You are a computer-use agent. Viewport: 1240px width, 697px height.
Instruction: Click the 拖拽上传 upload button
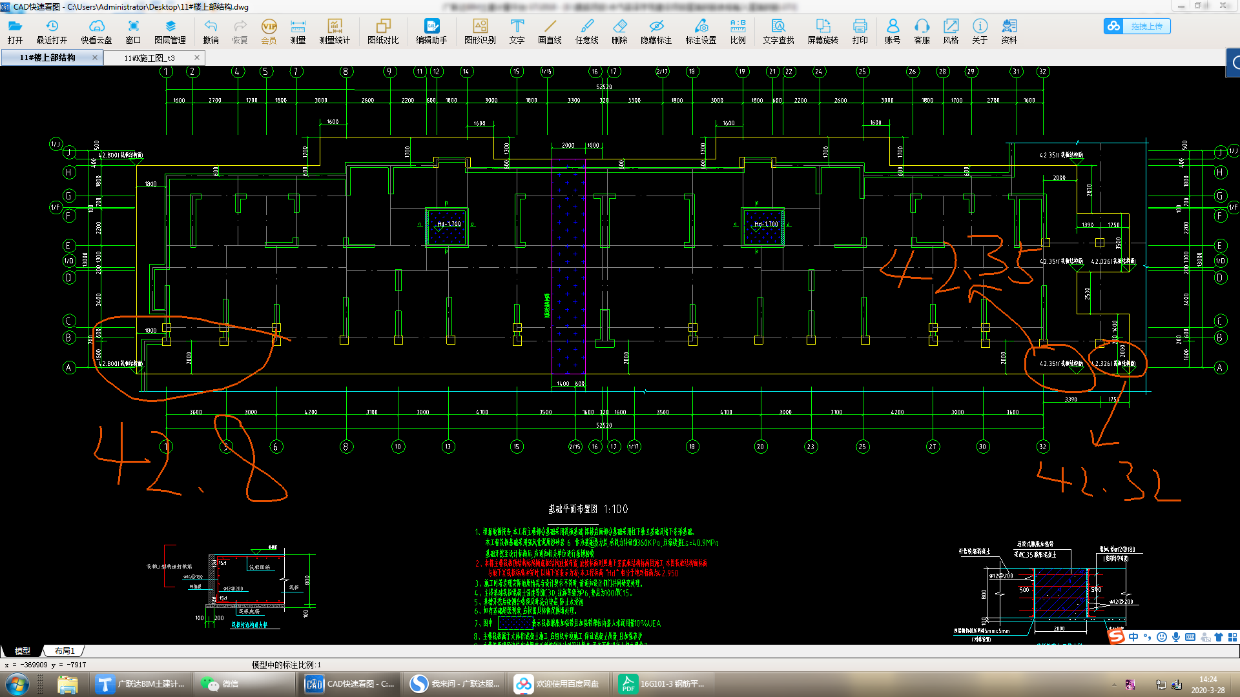1137,26
